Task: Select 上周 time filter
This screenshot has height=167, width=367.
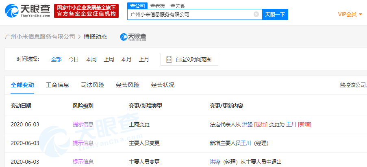Action: 109,59
